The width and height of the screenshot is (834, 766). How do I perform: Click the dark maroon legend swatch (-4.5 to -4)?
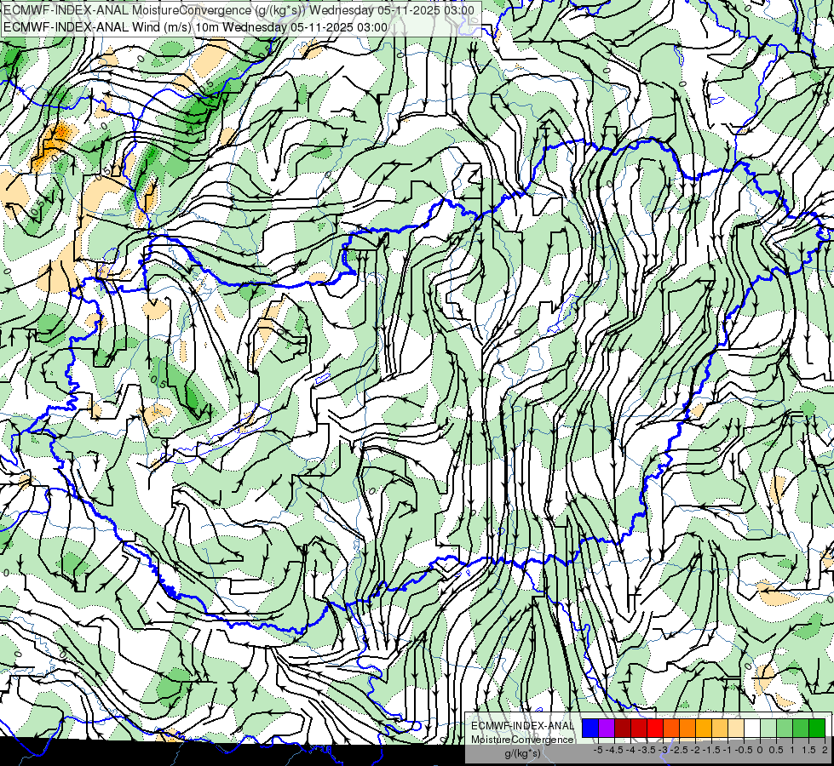(x=623, y=728)
